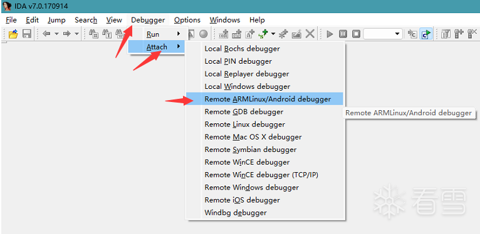Click the binoculars immediate-value search icon
Screen dimensions: 480x234
coord(93,34)
